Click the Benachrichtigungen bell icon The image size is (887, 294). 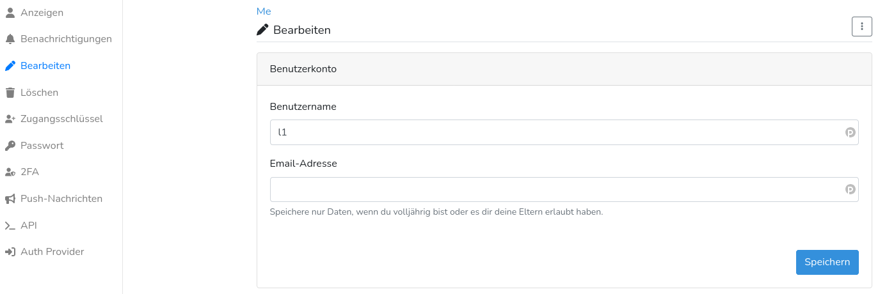[x=10, y=39]
